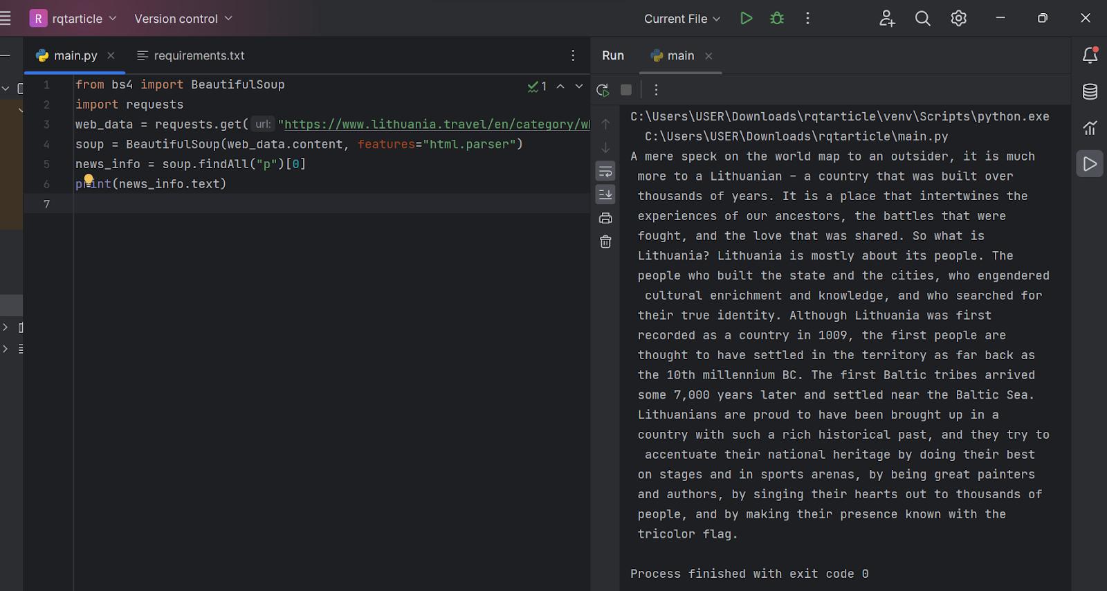1107x591 pixels.
Task: Toggle soft-wrap in the console
Action: [x=605, y=172]
